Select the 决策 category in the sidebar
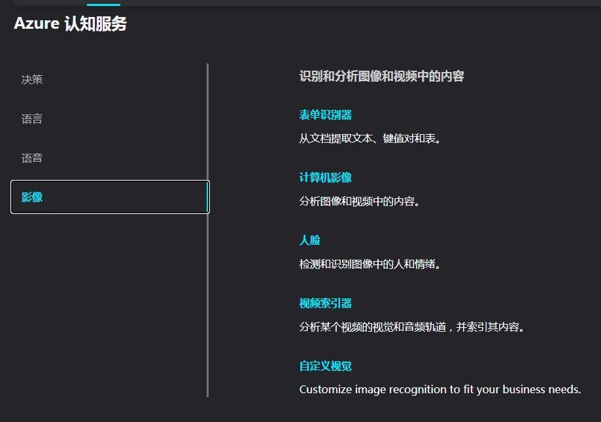This screenshot has height=422, width=601. pos(31,79)
